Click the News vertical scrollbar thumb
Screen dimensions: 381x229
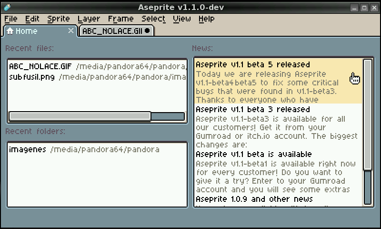[368, 114]
